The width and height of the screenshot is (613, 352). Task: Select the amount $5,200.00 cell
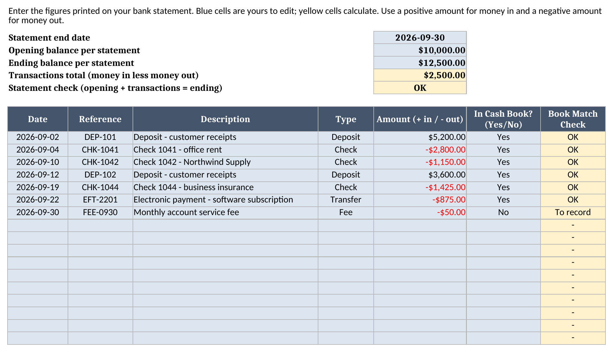point(420,137)
